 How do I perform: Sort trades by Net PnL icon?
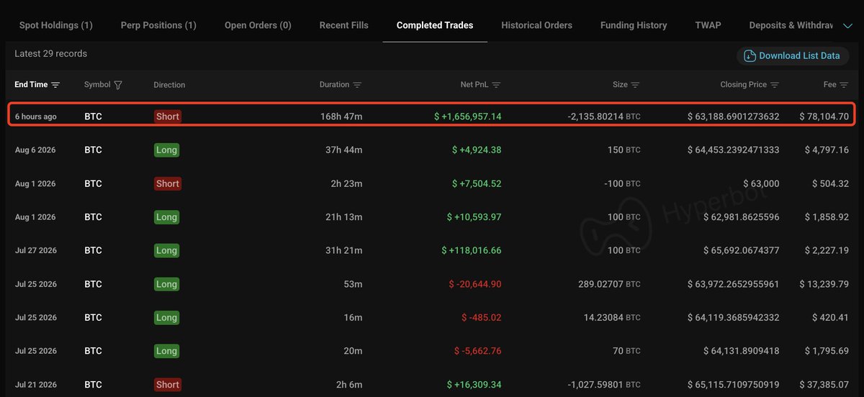click(x=496, y=85)
